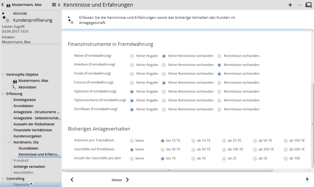Set Futures (Fremdwährung) to 'Keine Angabe'
The height and width of the screenshot is (187, 314).
(x=132, y=83)
